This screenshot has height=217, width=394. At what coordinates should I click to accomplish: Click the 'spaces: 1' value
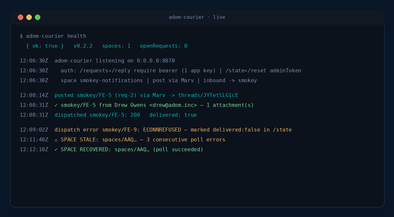click(116, 46)
